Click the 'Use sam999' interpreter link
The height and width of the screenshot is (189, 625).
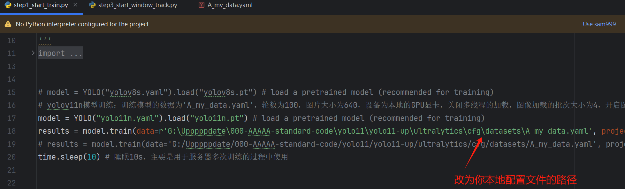(x=599, y=24)
